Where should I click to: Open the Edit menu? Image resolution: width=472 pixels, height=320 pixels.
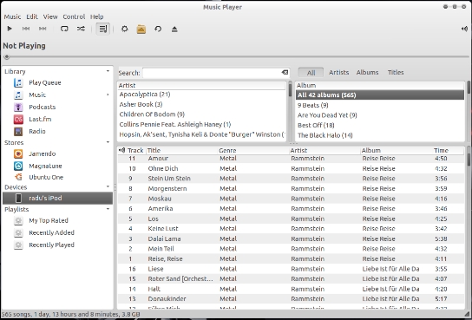(32, 16)
